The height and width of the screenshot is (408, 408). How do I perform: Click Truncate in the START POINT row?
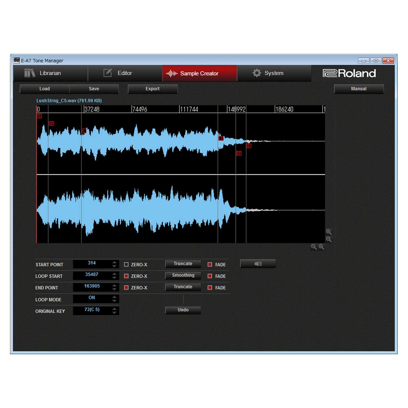coord(183,264)
